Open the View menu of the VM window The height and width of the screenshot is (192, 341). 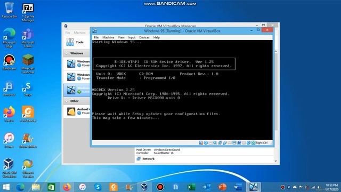click(x=121, y=37)
